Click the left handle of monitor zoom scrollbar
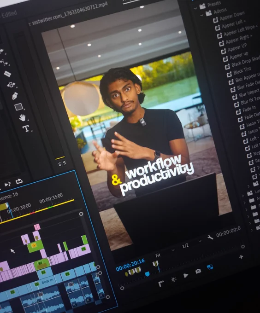 [122, 288]
